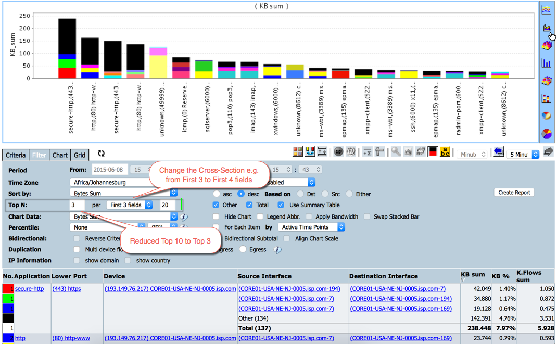Choose the plain blue bar chart icon
The width and height of the screenshot is (557, 344).
pyautogui.click(x=547, y=63)
